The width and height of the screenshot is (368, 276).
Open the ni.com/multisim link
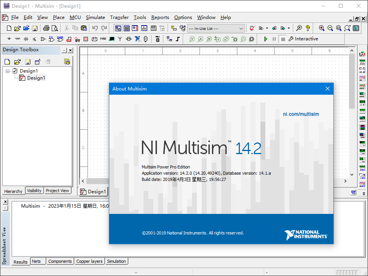(301, 114)
